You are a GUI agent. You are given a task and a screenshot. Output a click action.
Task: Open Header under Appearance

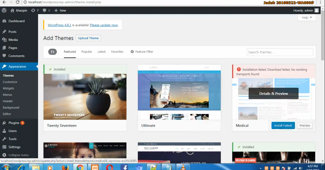point(8,101)
